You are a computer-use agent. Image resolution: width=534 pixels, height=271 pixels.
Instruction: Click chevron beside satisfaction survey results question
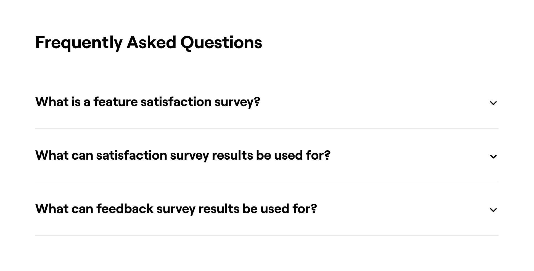[x=493, y=156]
